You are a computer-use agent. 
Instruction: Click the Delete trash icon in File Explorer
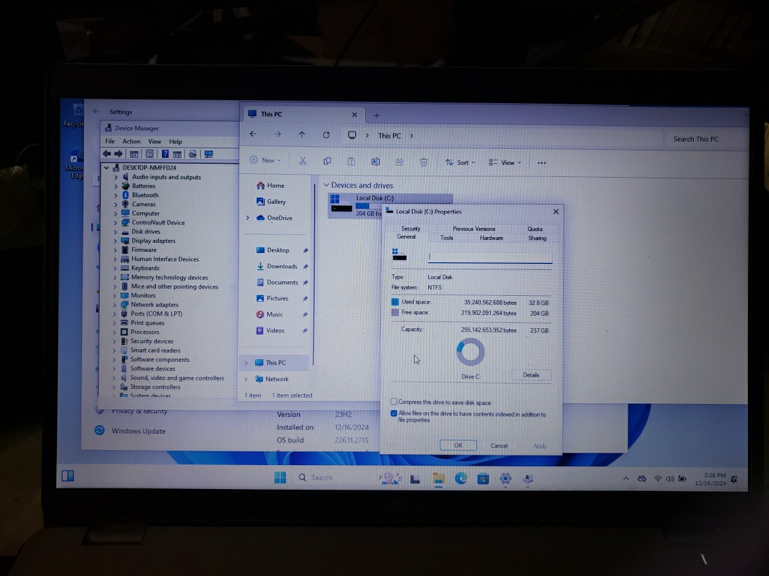[x=424, y=162]
